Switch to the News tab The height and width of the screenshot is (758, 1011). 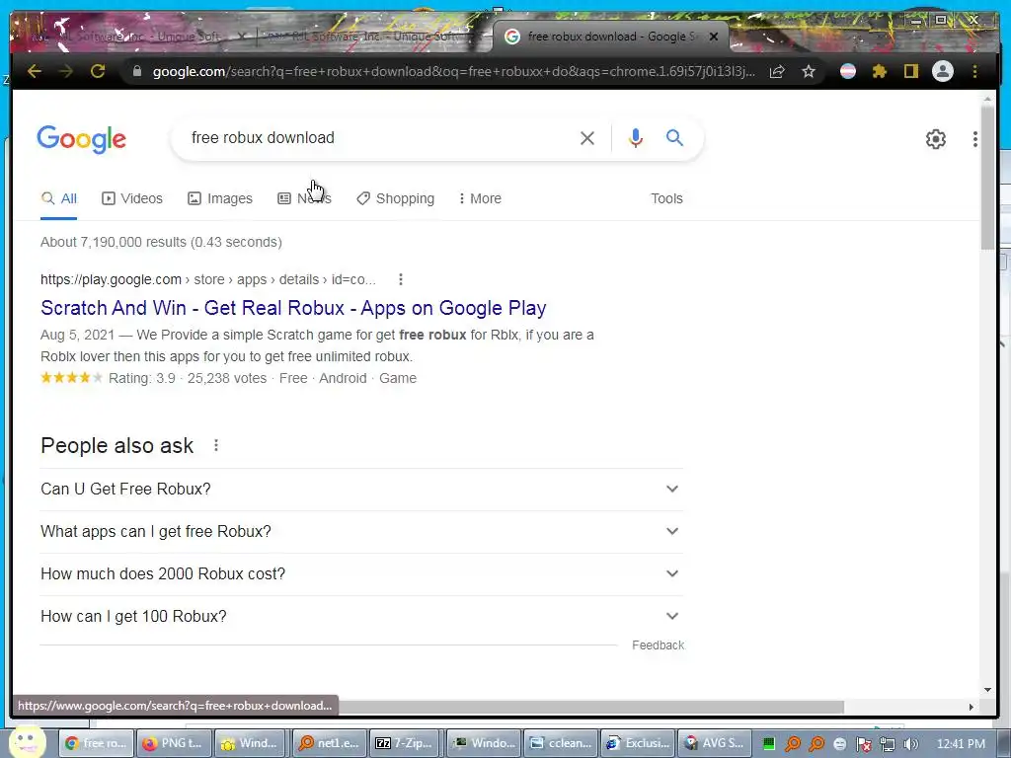304,198
